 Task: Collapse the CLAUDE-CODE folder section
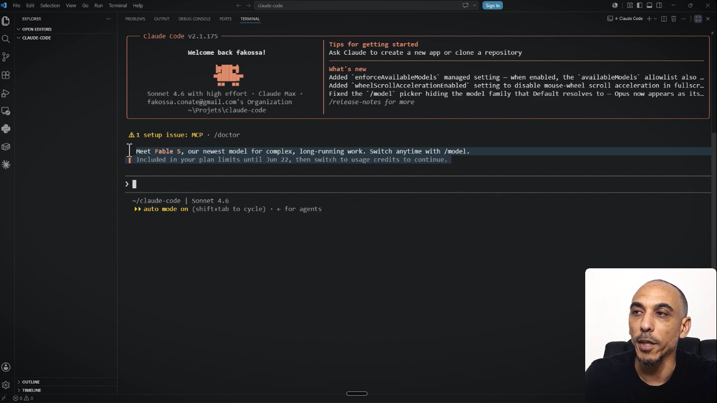(66, 38)
